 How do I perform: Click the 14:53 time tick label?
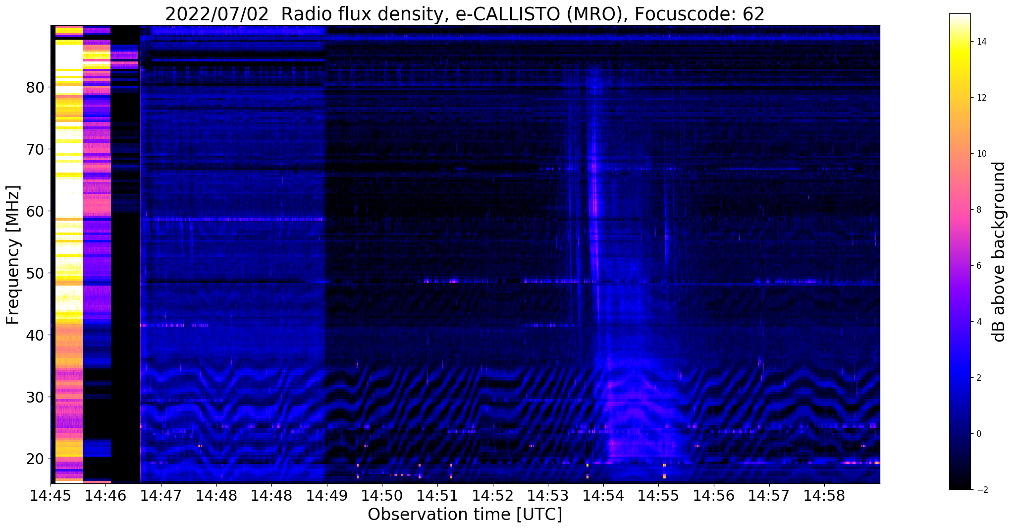point(548,496)
